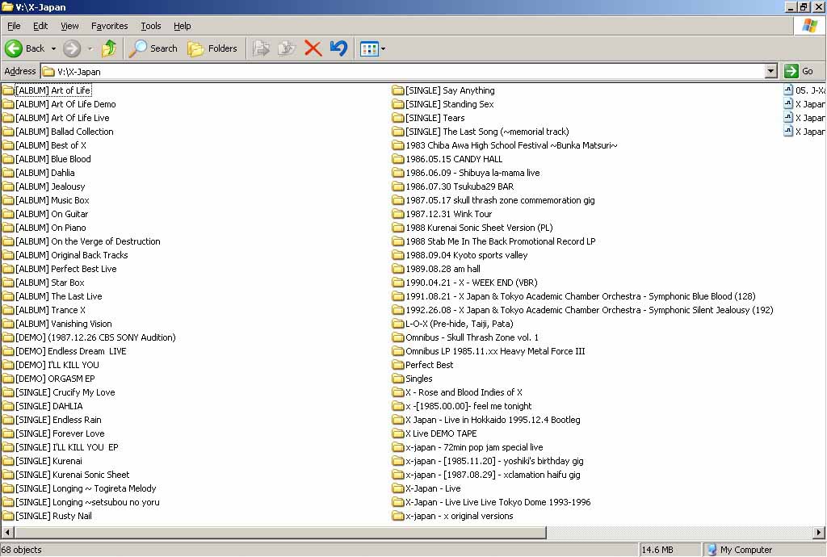Select 'Omnibus - Skull Thrash Zone vol. 1' name
Viewport: 827px width, 557px height.
click(472, 337)
